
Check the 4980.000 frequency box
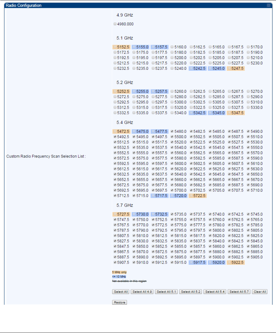pyautogui.click(x=115, y=24)
